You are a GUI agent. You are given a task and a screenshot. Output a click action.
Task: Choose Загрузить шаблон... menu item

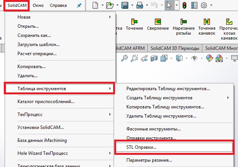(x=60, y=45)
